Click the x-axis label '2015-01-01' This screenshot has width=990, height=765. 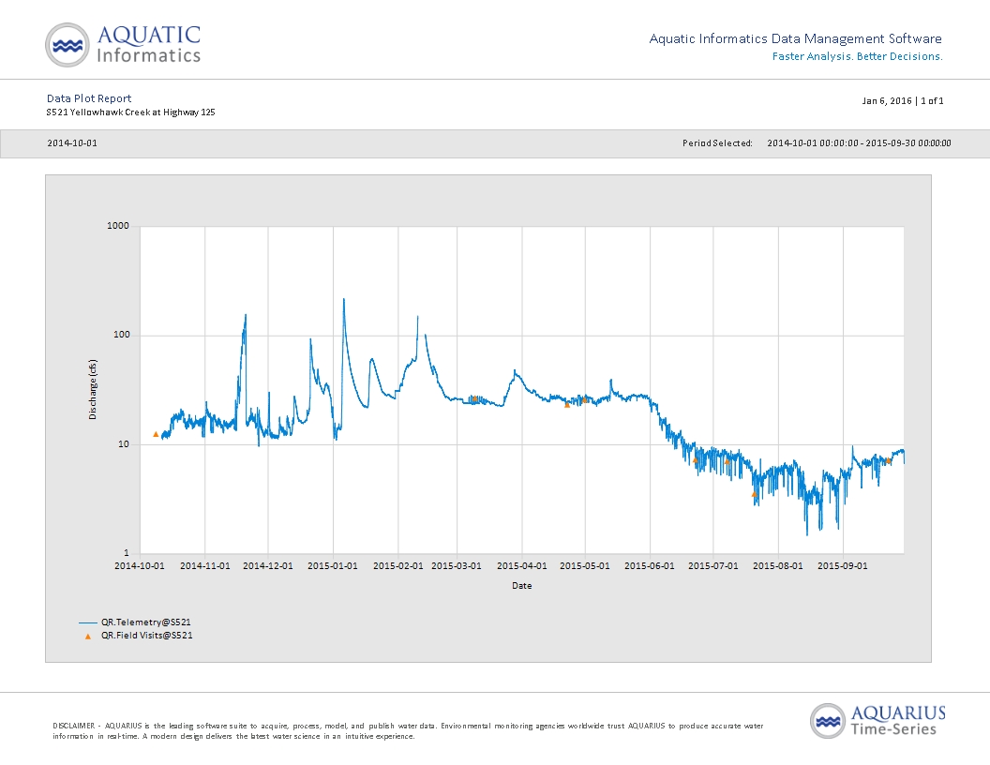pyautogui.click(x=333, y=566)
